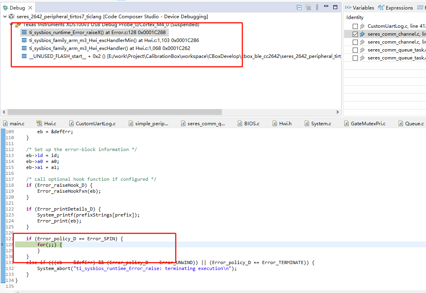Click the System_abort terminating execution line
The width and height of the screenshot is (426, 293).
click(137, 268)
